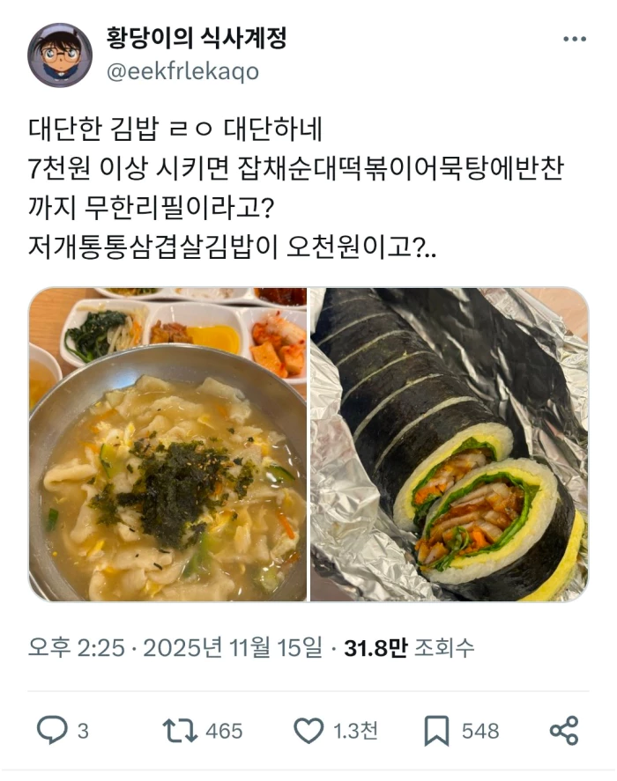Click the tweet line 저개통통삼겹살김밥이 오천원이고
Viewport: 617px width, 781px height.
click(232, 247)
